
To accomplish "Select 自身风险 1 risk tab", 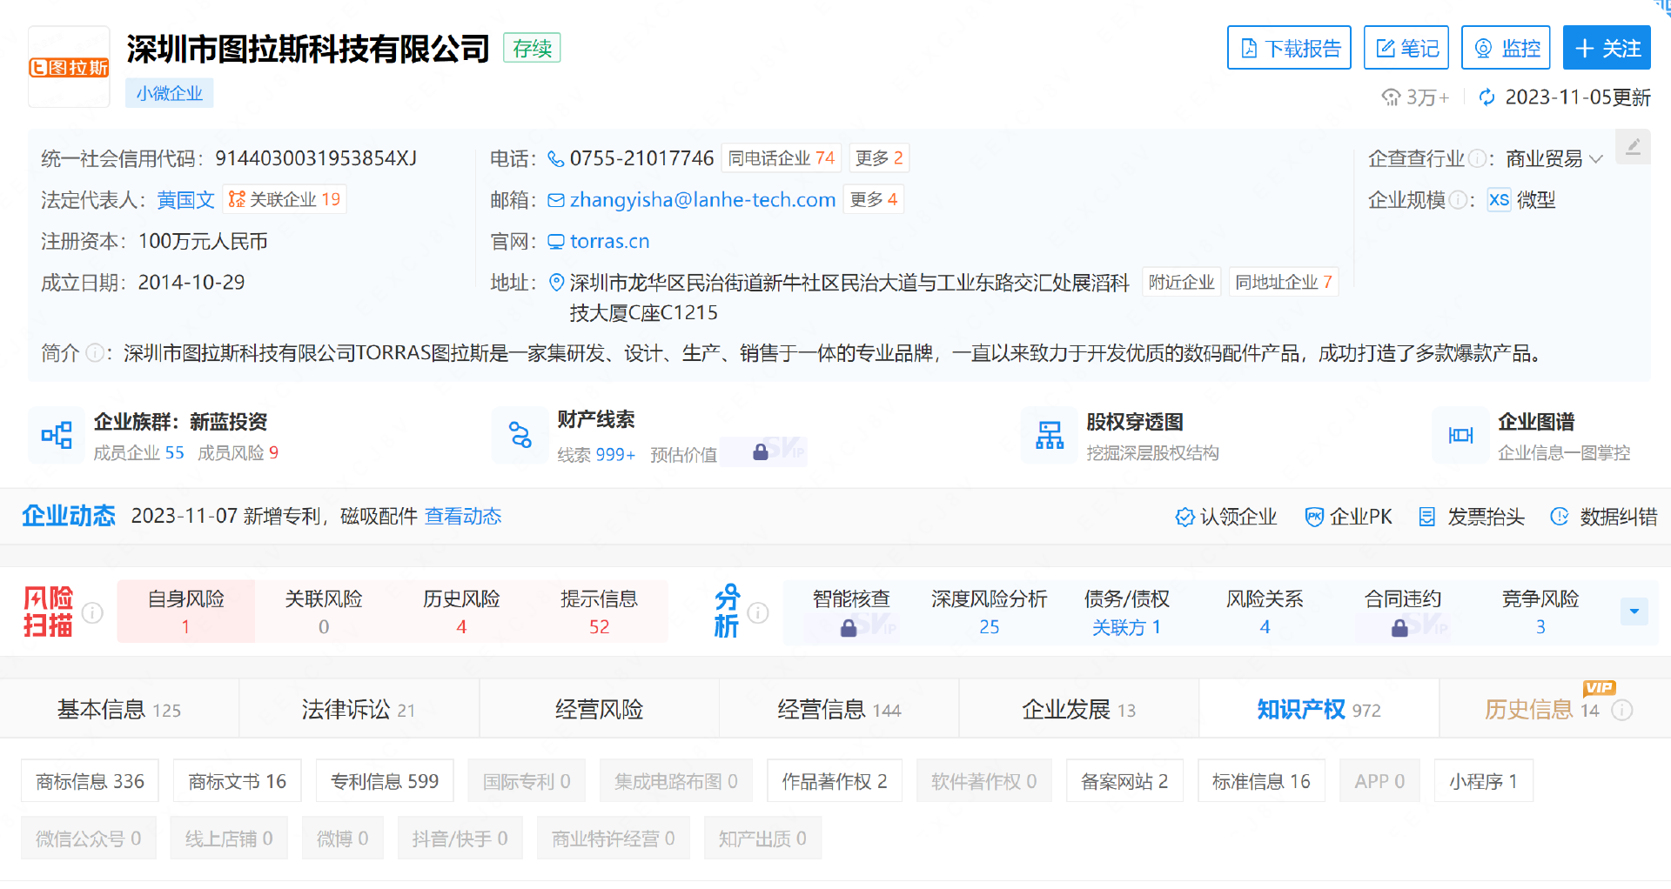I will 186,612.
